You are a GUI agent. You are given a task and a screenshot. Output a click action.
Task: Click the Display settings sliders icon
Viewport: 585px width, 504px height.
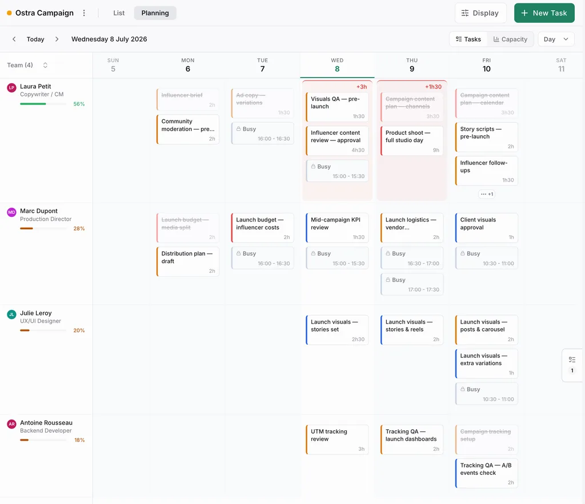[465, 13]
